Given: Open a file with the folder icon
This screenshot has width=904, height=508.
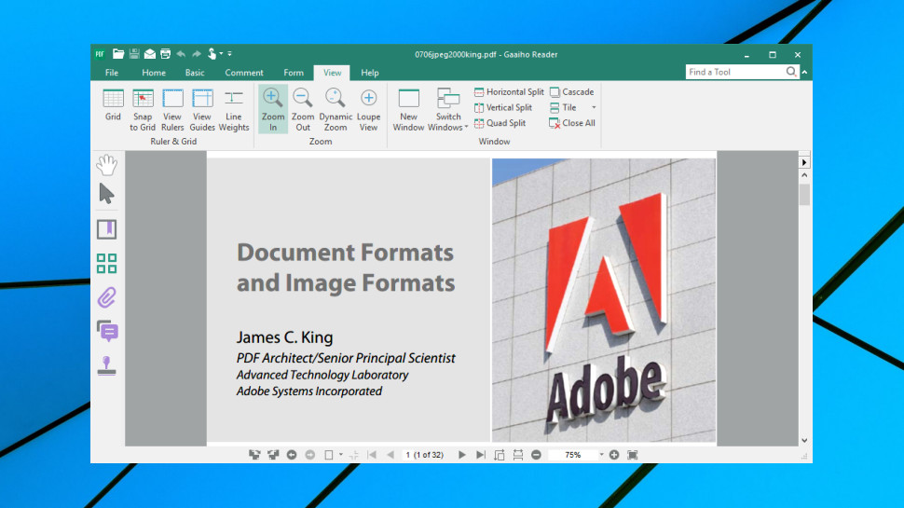Looking at the screenshot, I should pos(118,54).
